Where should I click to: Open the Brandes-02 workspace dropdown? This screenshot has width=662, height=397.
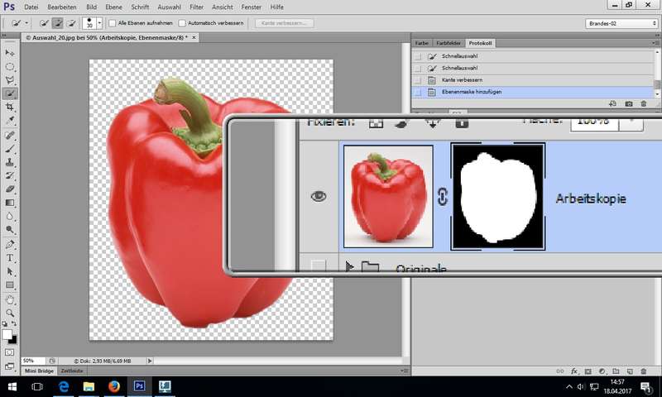tap(621, 23)
